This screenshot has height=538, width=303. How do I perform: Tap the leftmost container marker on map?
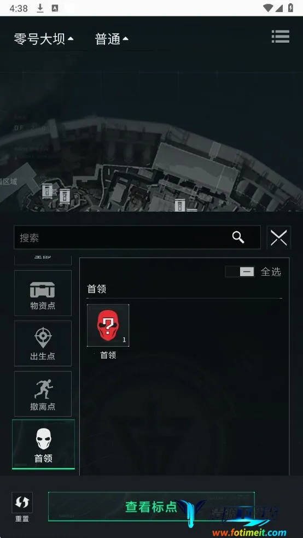click(47, 191)
